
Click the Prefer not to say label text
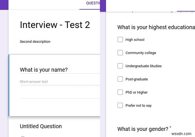click(138, 106)
